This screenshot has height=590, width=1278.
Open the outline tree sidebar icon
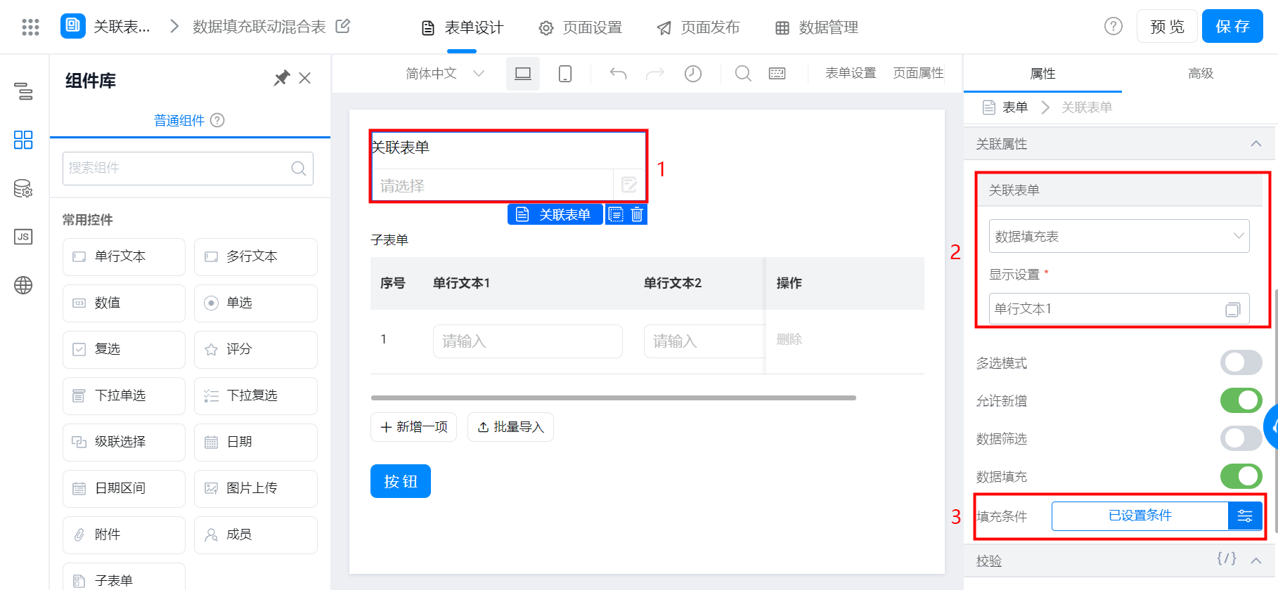click(x=23, y=91)
